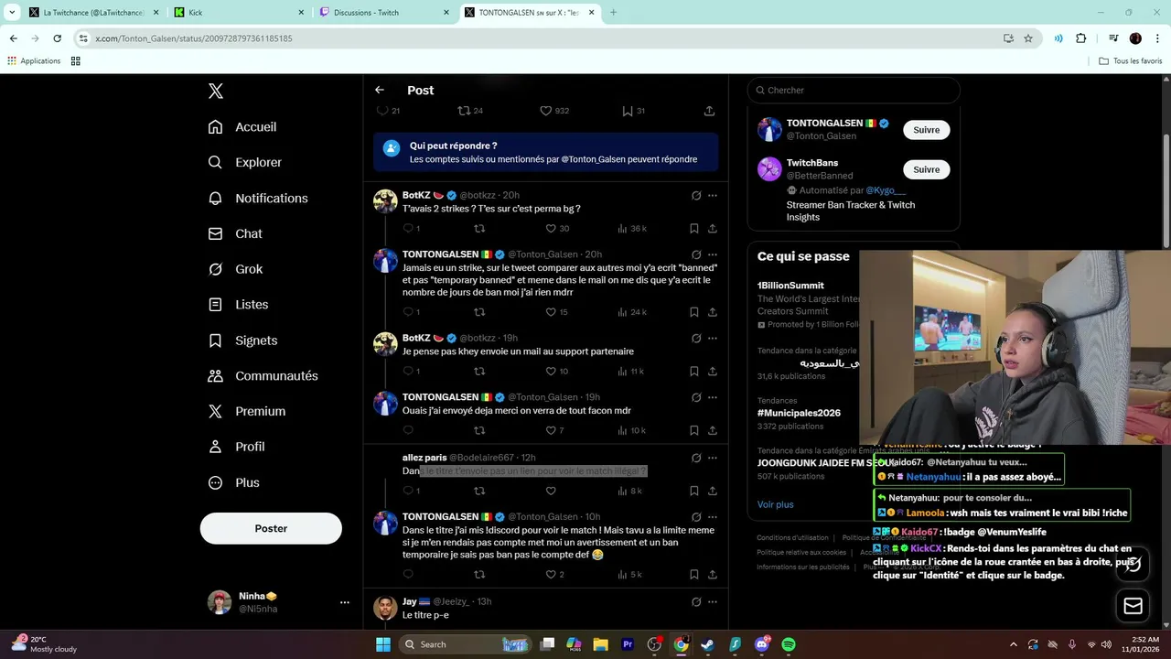This screenshot has height=659, width=1171.
Task: Open Windows Start menu
Action: 383,644
